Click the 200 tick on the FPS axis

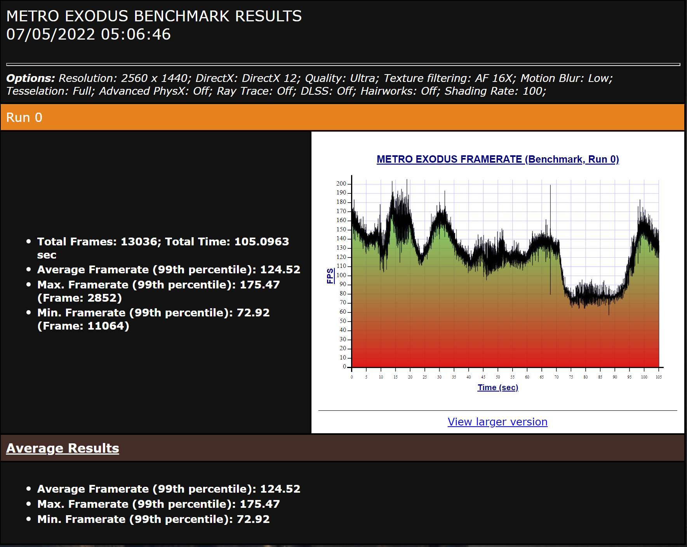click(341, 184)
